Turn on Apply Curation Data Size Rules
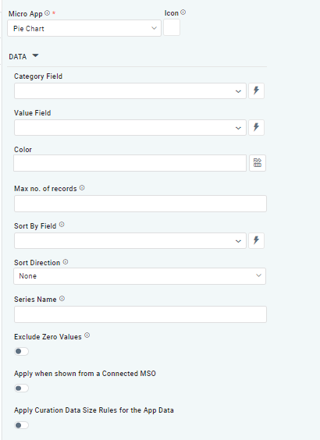Image resolution: width=320 pixels, height=440 pixels. (x=21, y=425)
